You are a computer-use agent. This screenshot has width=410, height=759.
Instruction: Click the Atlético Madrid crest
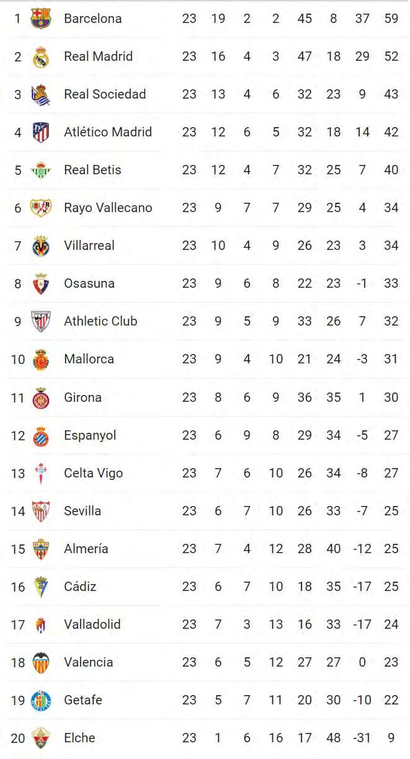(x=41, y=132)
